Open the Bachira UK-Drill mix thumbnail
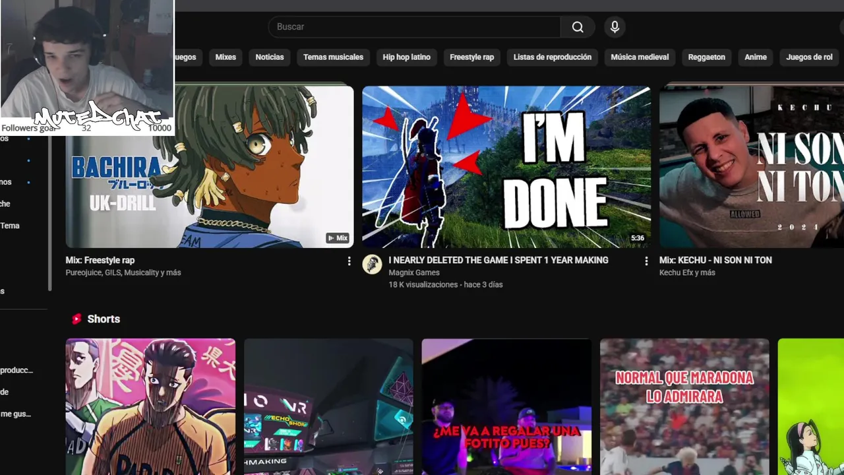The width and height of the screenshot is (844, 475). tap(210, 166)
